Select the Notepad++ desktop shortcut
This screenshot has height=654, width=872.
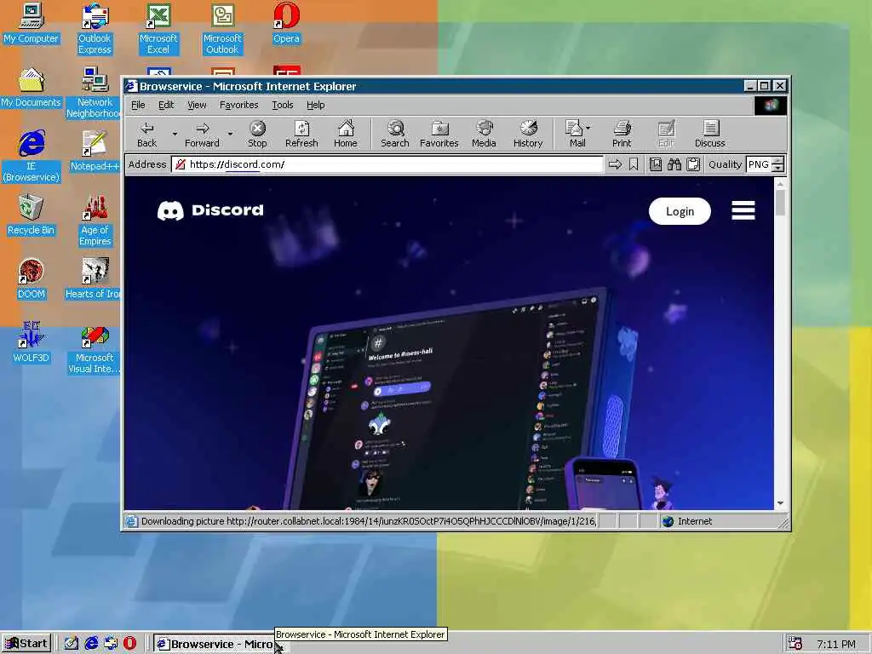pos(95,151)
